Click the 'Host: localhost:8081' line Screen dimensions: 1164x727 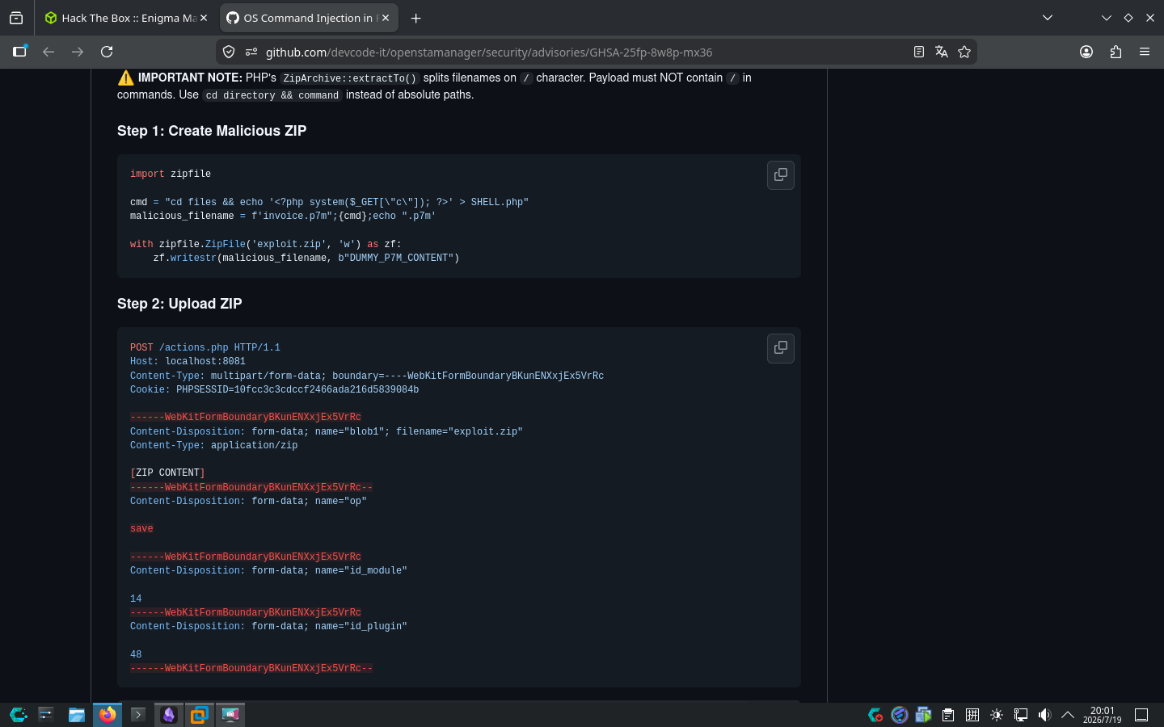188,361
